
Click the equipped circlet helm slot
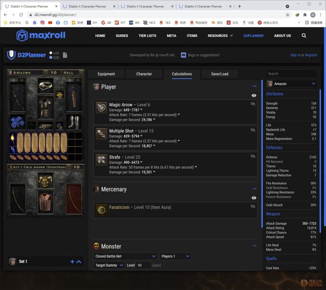[46, 86]
